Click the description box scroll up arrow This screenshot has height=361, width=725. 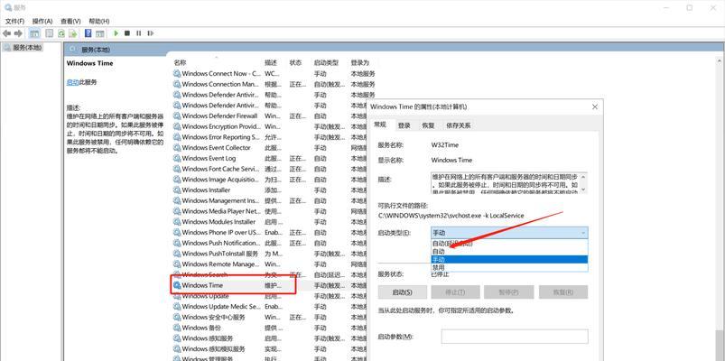point(583,177)
